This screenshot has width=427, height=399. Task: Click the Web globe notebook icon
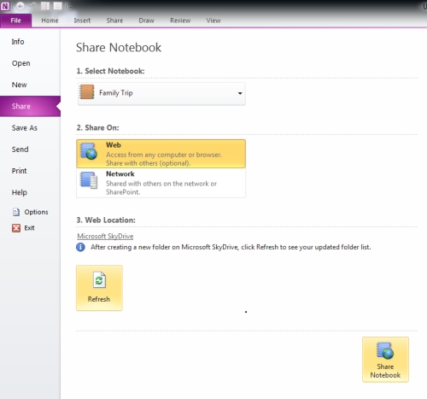point(89,151)
